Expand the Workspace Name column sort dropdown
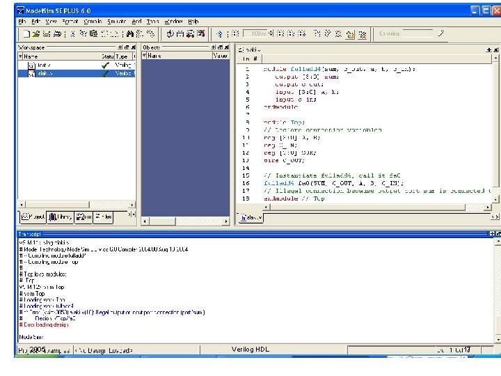Screen dimensions: 501x376 point(21,56)
